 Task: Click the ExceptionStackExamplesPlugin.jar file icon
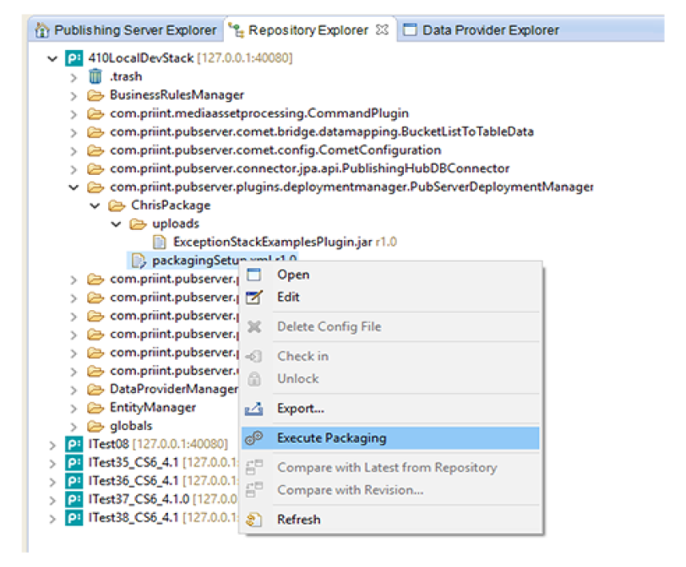pyautogui.click(x=159, y=242)
